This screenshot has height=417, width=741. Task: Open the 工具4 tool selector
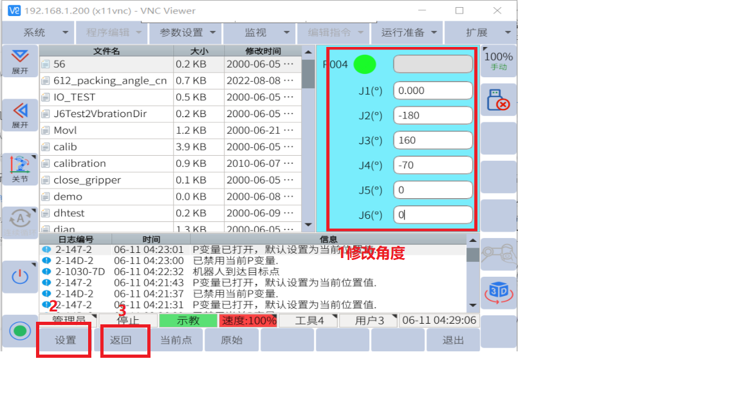[x=308, y=320]
